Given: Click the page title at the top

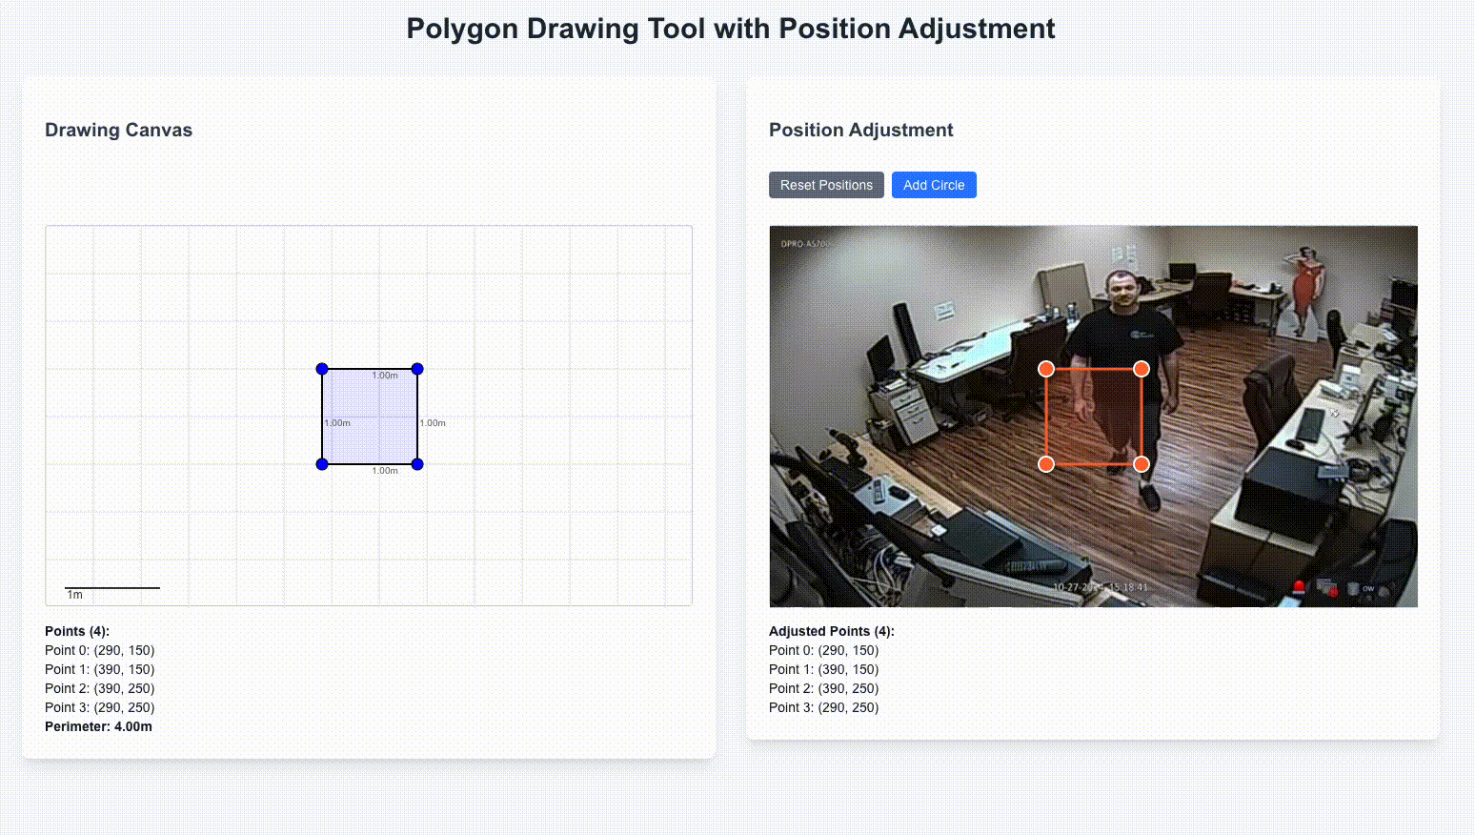Looking at the screenshot, I should (x=730, y=29).
